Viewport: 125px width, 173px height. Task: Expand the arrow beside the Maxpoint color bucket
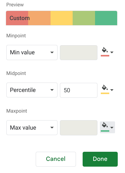(x=112, y=128)
